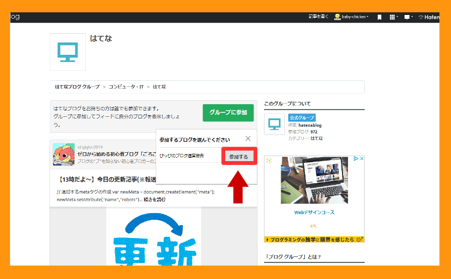Click the はてな category link in sidebar
451x279 pixels.
click(317, 138)
